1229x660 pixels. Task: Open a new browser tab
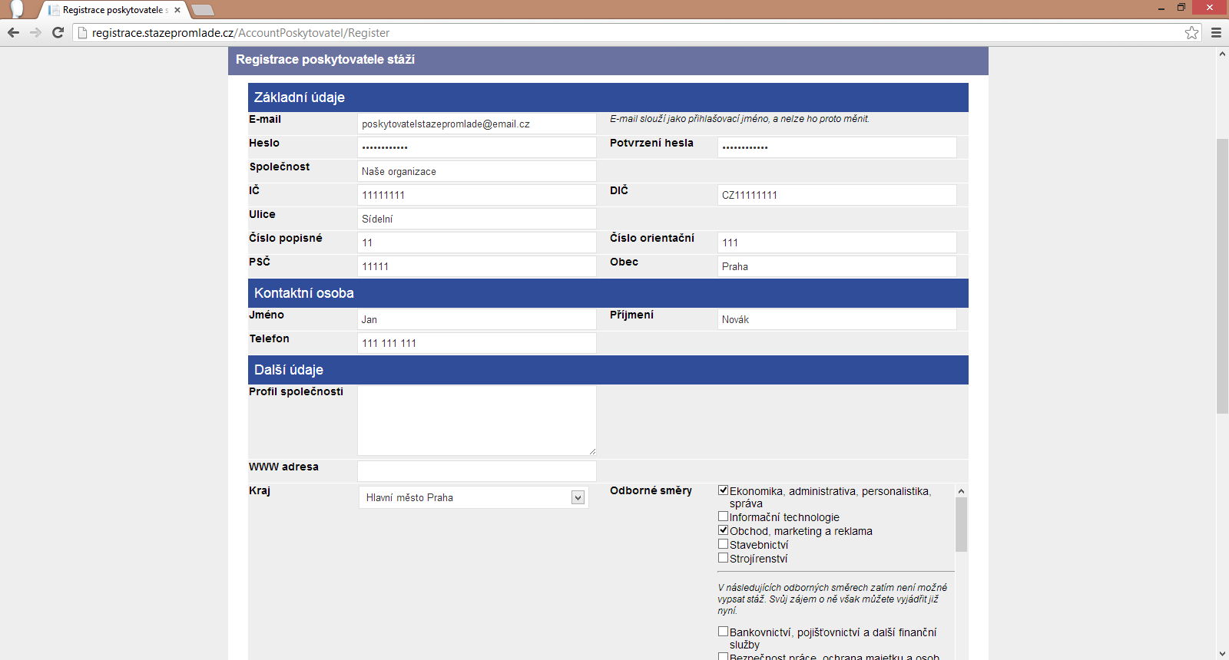[202, 10]
